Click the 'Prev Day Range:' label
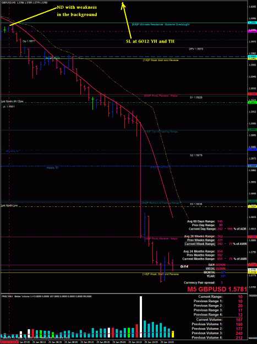This screenshot has width=257, height=344. pos(204,225)
